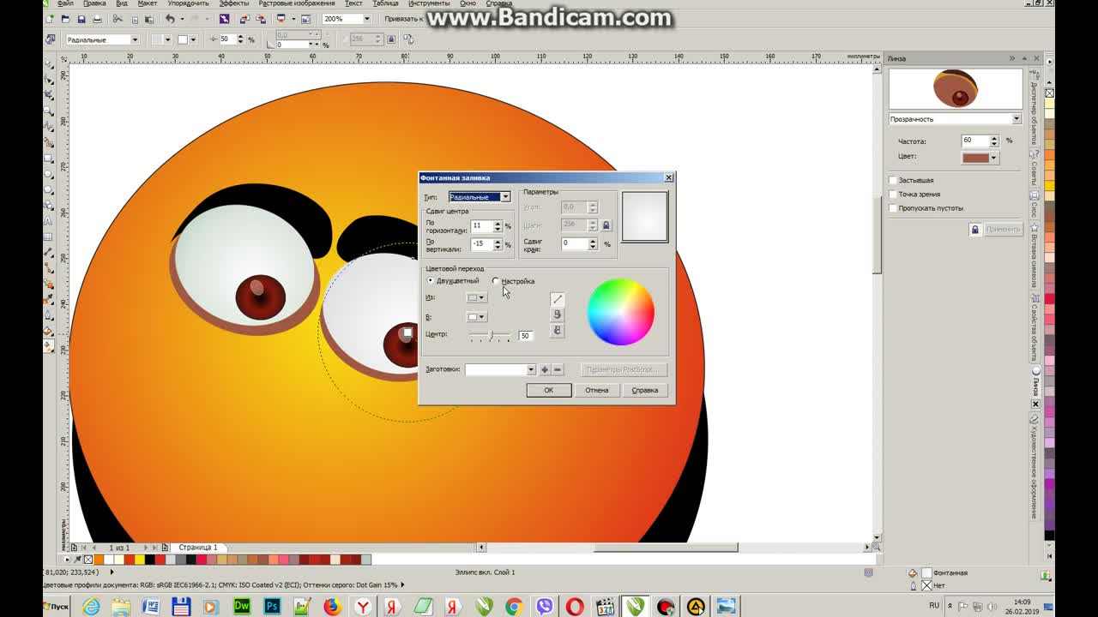Open the zoom level 200% dropdown
Viewport: 1098px width, 617px height.
pyautogui.click(x=367, y=19)
